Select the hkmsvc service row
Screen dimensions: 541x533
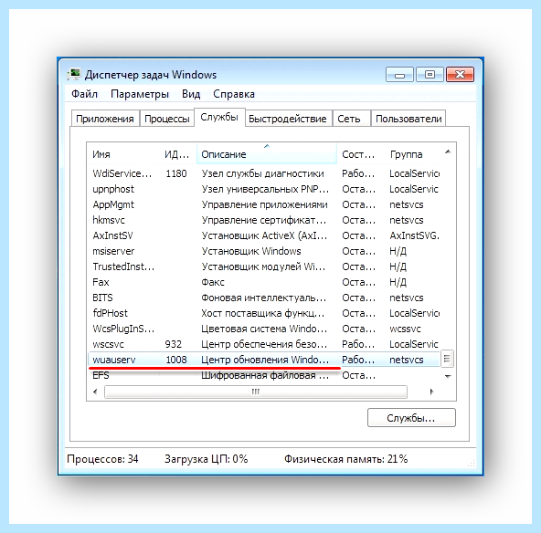click(x=264, y=220)
